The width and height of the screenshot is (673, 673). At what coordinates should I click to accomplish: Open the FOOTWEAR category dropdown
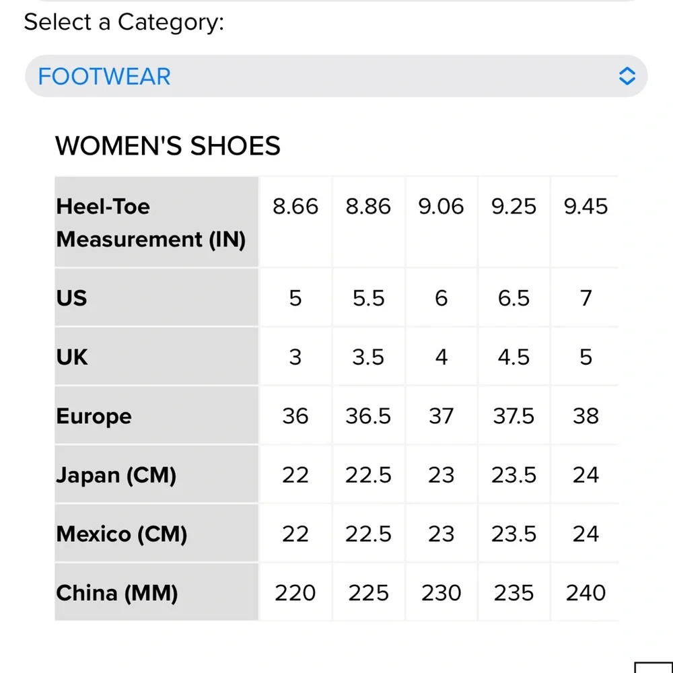click(336, 76)
